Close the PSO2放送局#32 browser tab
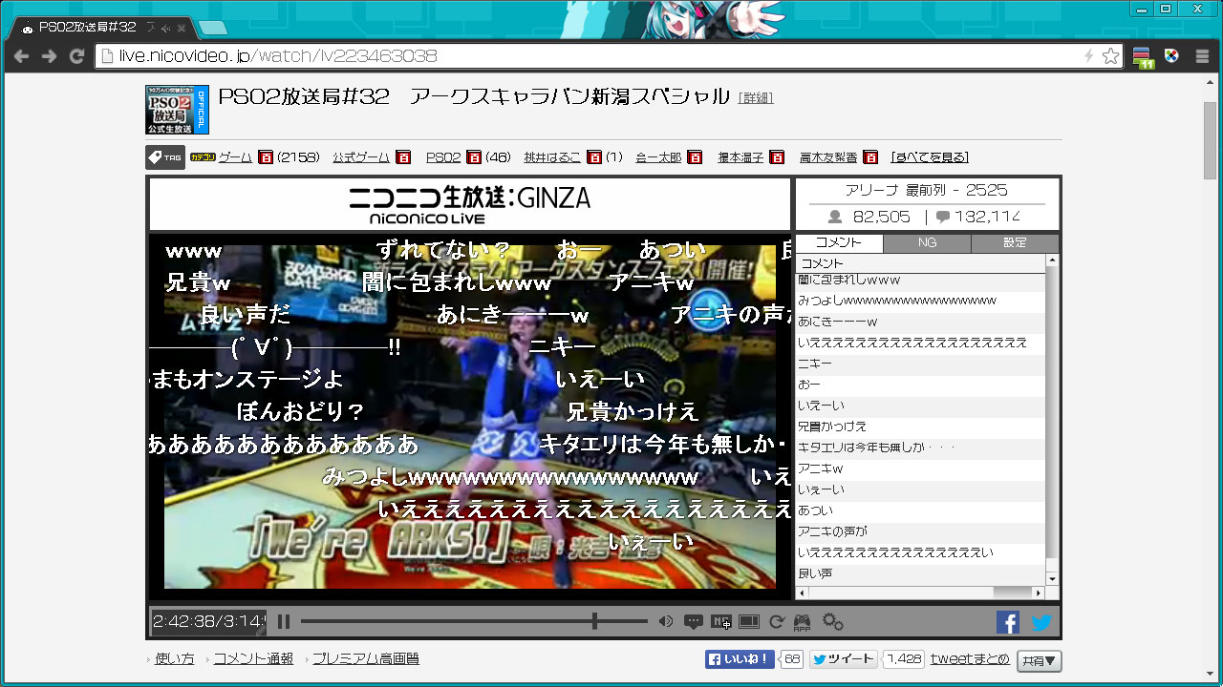 pos(182,28)
